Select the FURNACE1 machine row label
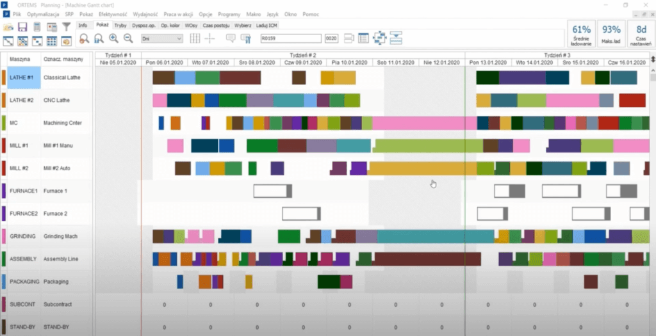 coord(21,191)
